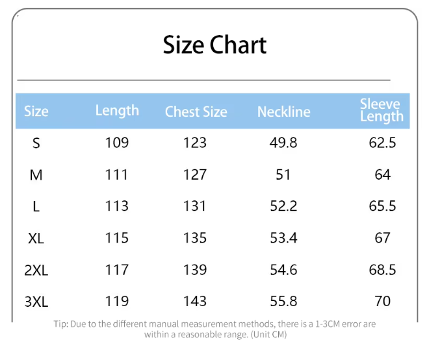The width and height of the screenshot is (429, 347).
Task: Select the 2XL size row label
Action: click(x=36, y=270)
